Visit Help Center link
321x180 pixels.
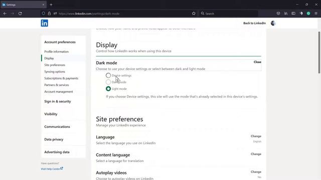(50, 169)
